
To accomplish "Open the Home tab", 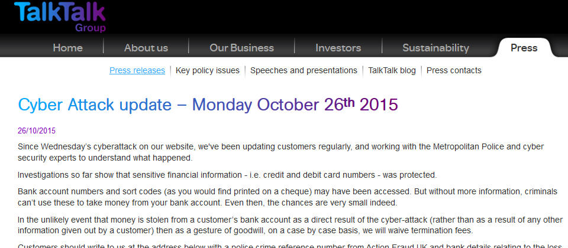I will 67,48.
